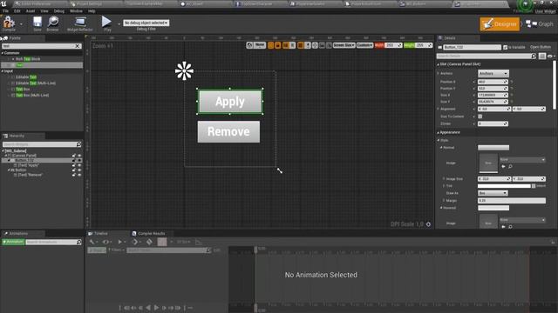Collapse Slot (Canvas Panel Slot) section
Image resolution: width=558 pixels, height=313 pixels.
click(x=438, y=64)
